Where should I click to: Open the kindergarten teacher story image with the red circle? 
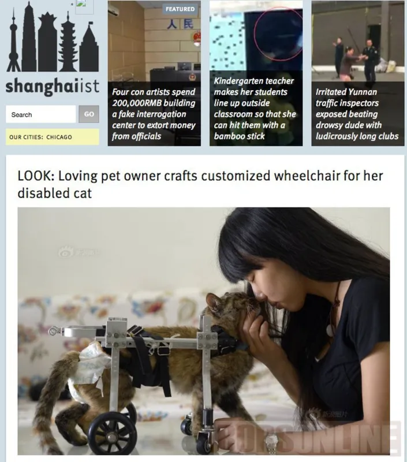(256, 35)
